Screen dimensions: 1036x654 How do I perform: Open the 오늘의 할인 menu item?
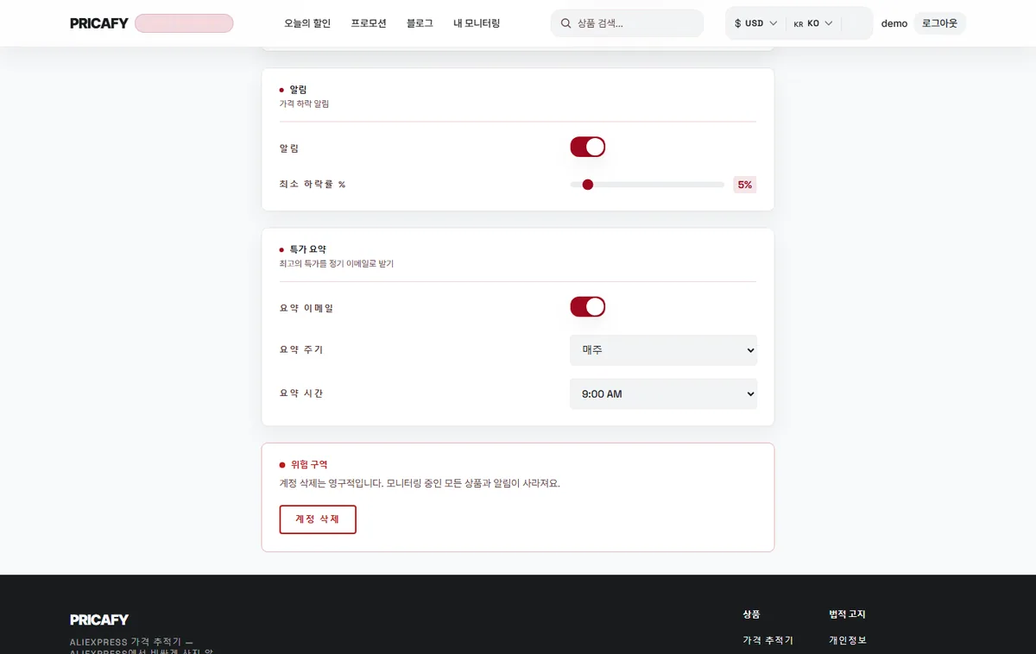[x=307, y=23]
